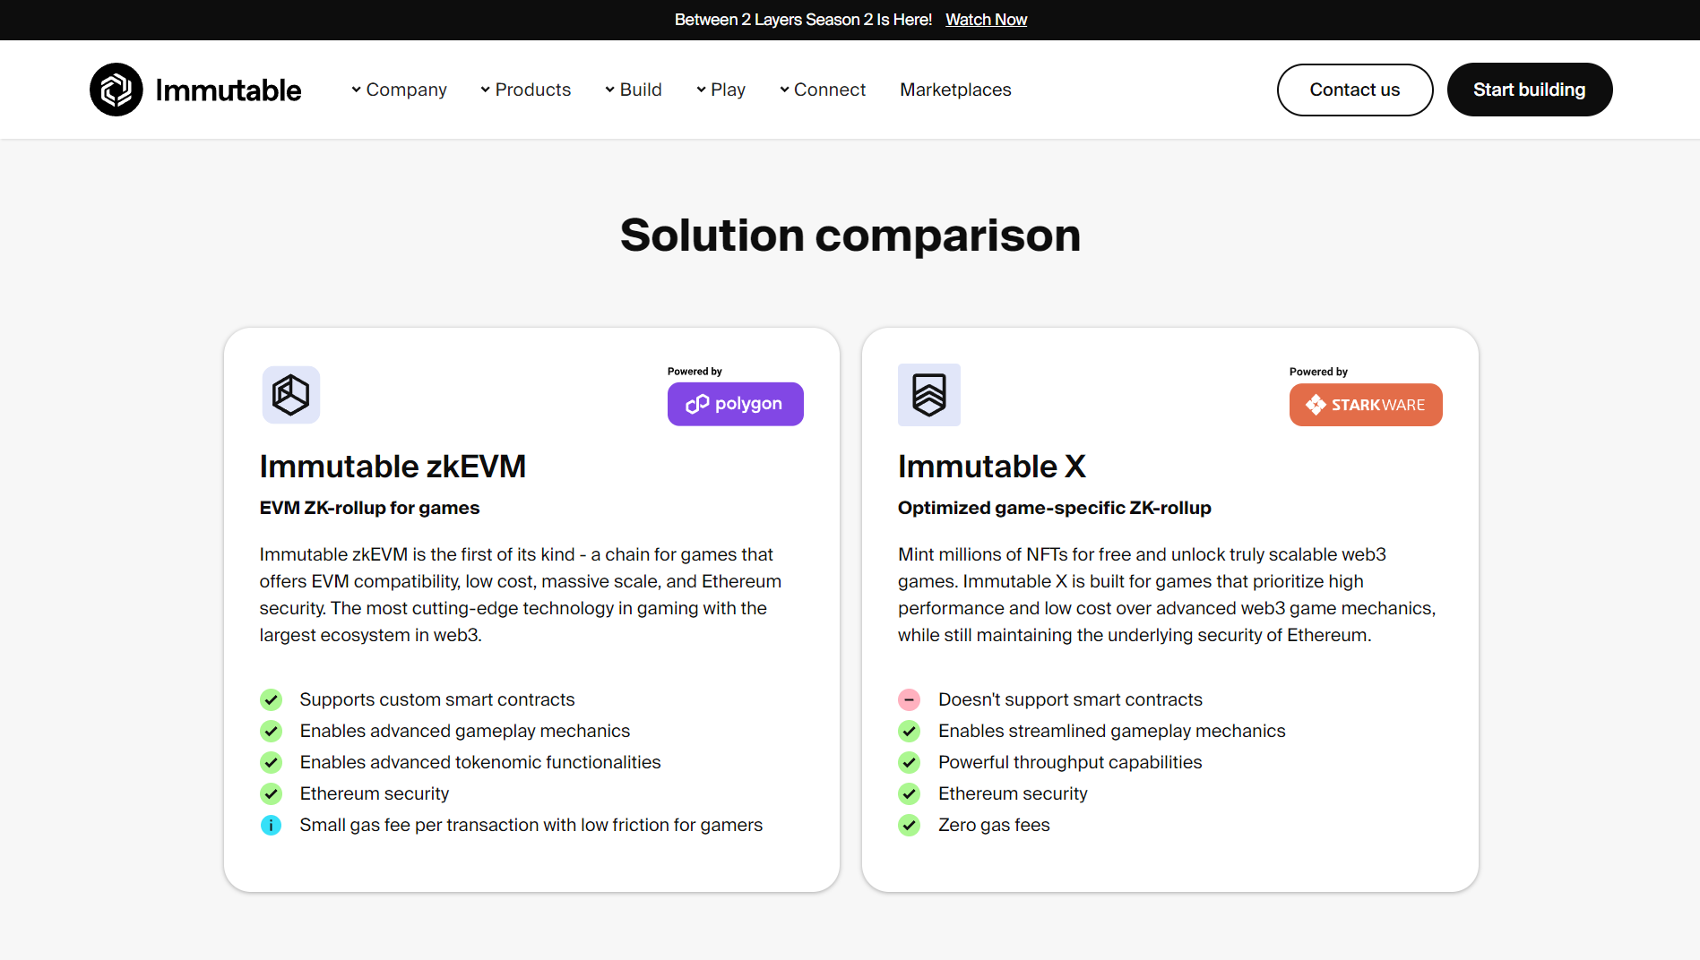Click Enables advanced tokenomic functionalities text
The width and height of the screenshot is (1700, 960).
(x=480, y=762)
